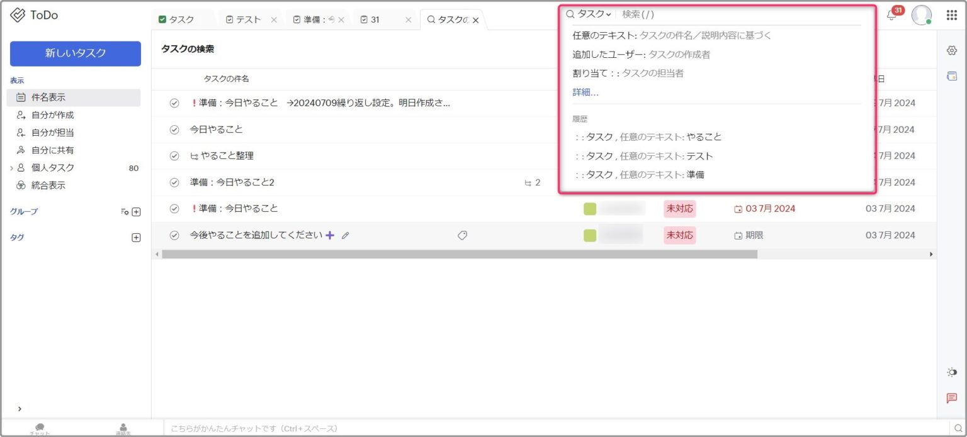Viewport: 967px width, 437px height.
Task: Open the apps grid icon at top right
Action: [x=951, y=15]
